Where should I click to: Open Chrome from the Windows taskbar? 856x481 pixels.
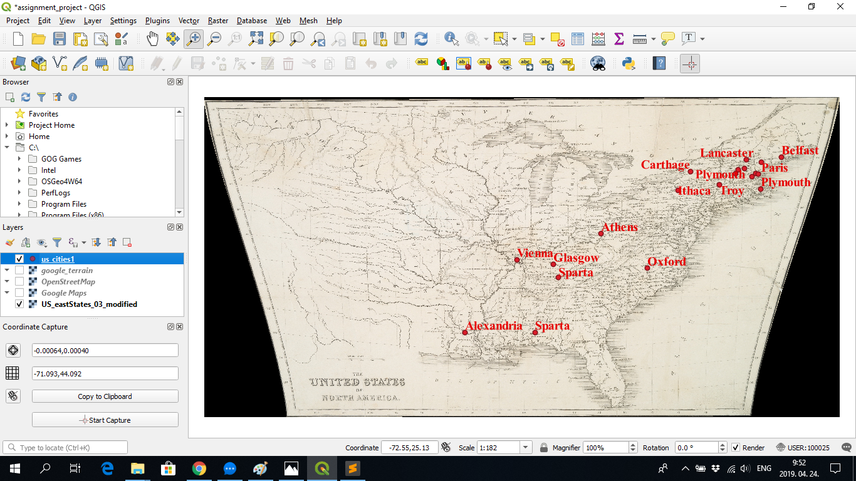coord(199,468)
